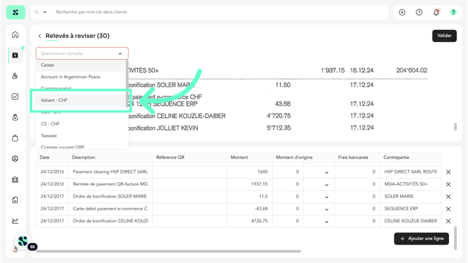The width and height of the screenshot is (468, 263).
Task: Open currency dropdown in HSP DIRECT row
Action: (x=327, y=173)
